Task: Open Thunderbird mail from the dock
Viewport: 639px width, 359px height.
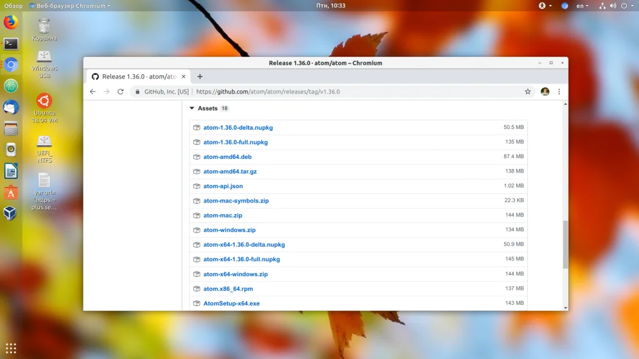Action: pos(11,107)
